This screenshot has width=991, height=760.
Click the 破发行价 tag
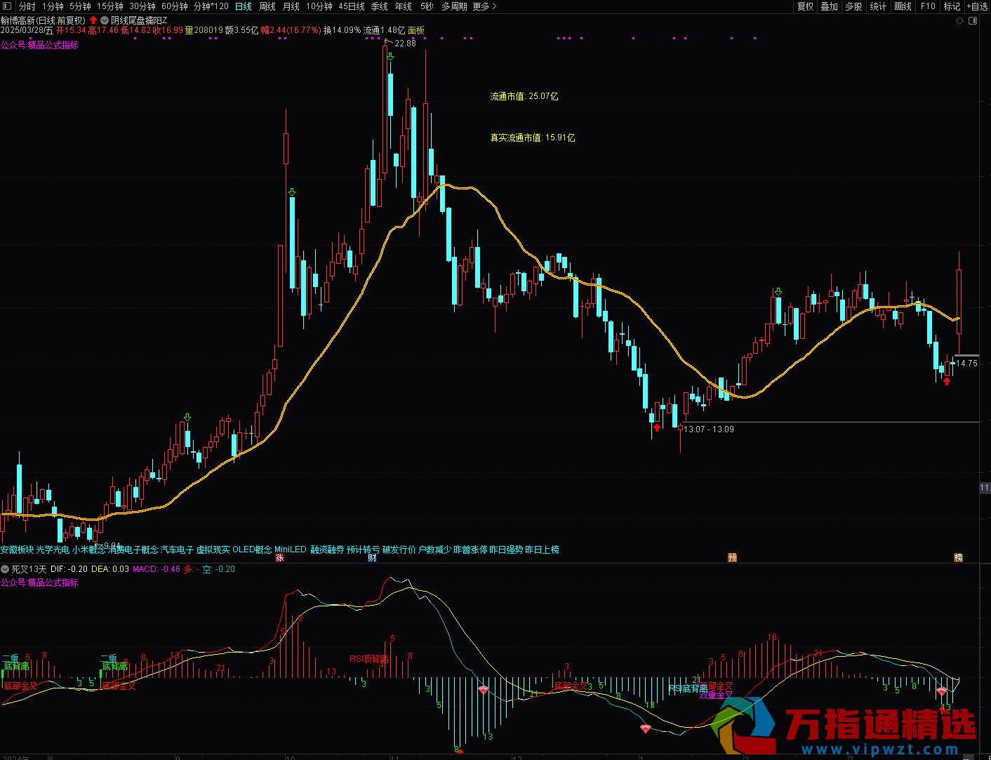(399, 549)
